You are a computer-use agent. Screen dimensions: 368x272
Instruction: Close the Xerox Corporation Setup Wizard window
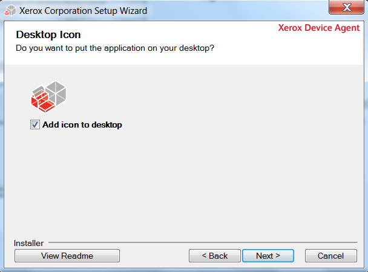click(347, 7)
